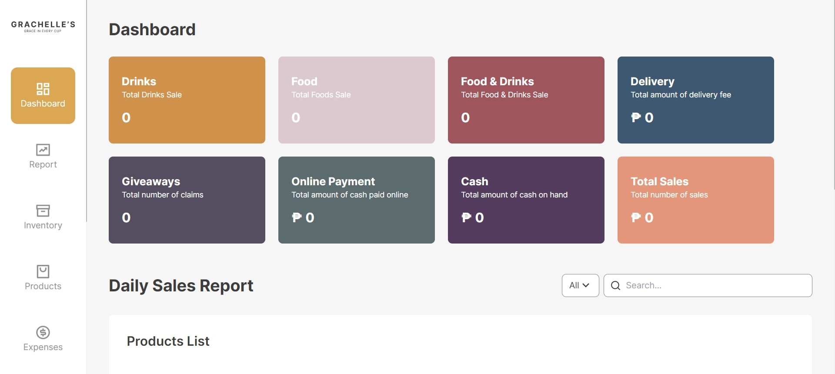
Task: Click the magnifier icon in search box
Action: pyautogui.click(x=615, y=285)
